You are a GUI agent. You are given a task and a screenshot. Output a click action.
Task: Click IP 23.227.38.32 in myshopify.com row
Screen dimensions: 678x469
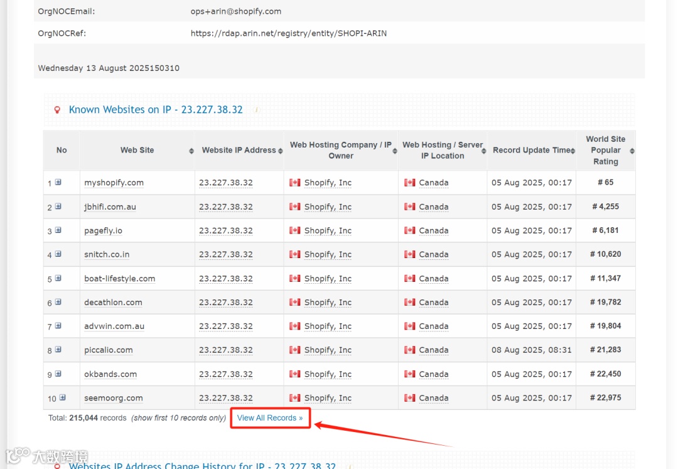tap(226, 183)
